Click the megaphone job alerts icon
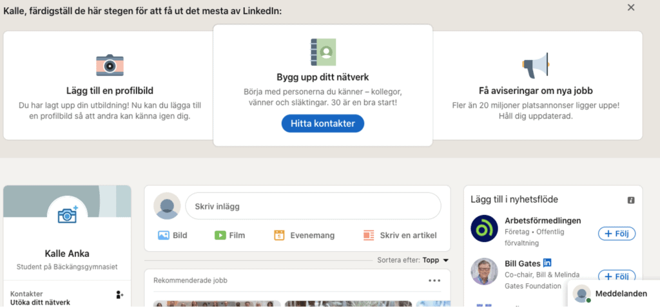The height and width of the screenshot is (307, 660). 536,66
